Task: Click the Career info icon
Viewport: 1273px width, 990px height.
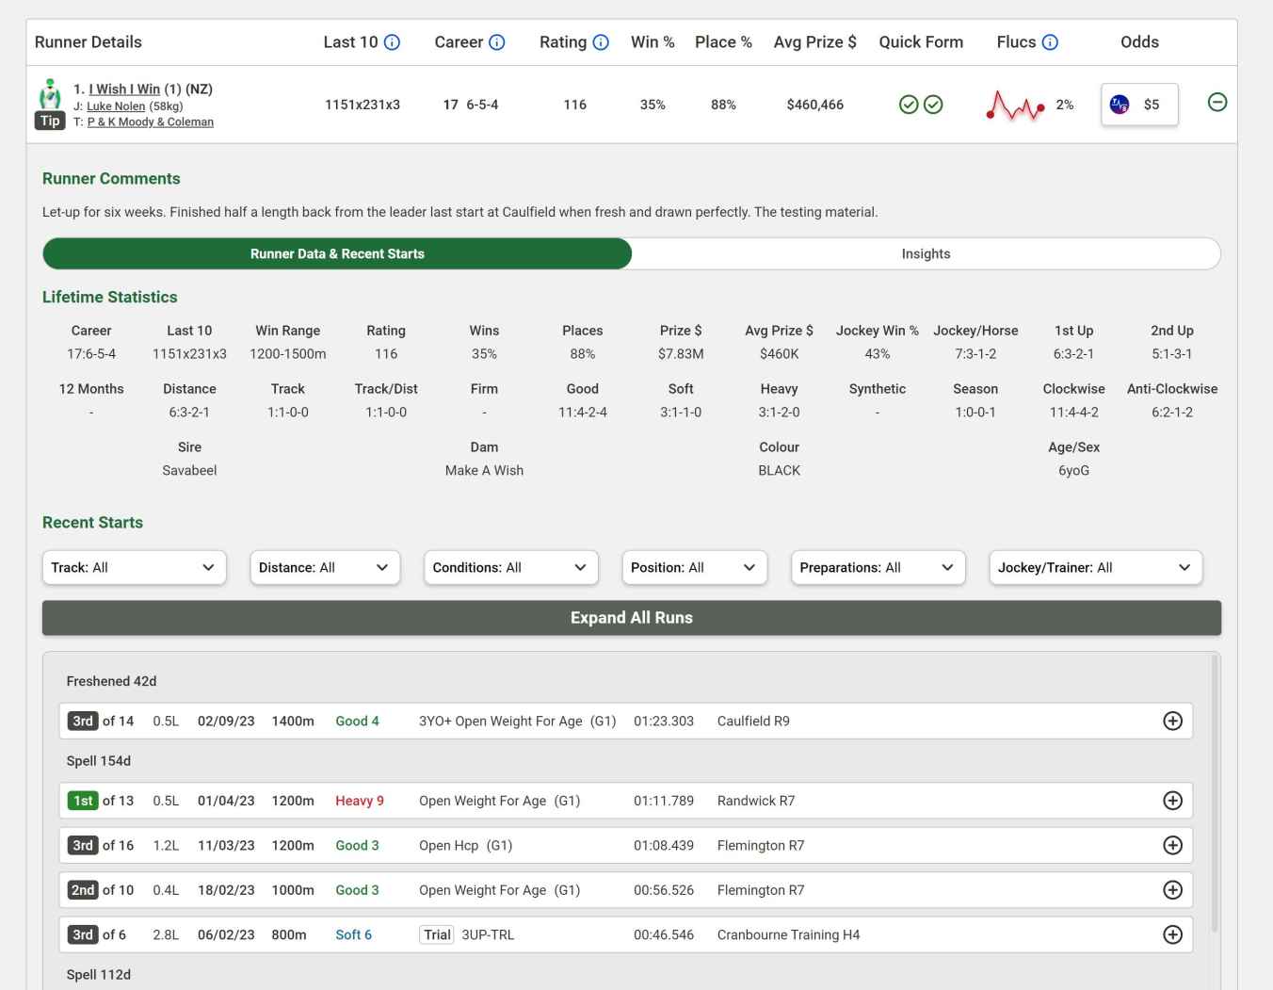Action: click(496, 41)
